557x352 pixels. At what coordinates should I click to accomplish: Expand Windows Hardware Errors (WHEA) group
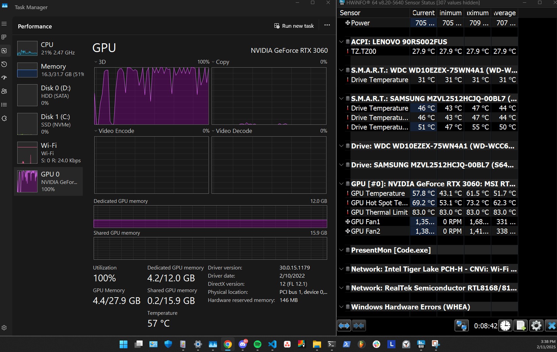pos(341,307)
